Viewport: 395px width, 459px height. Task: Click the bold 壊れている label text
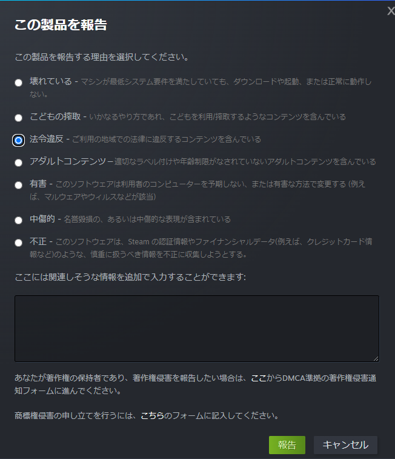[51, 81]
